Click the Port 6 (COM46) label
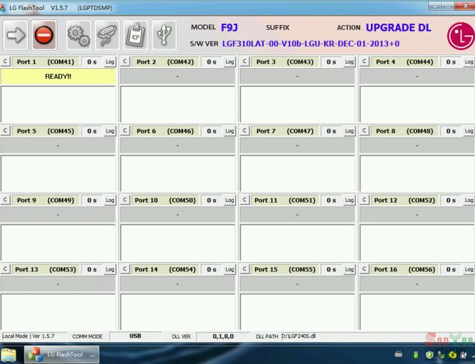This screenshot has height=364, width=475. click(165, 131)
